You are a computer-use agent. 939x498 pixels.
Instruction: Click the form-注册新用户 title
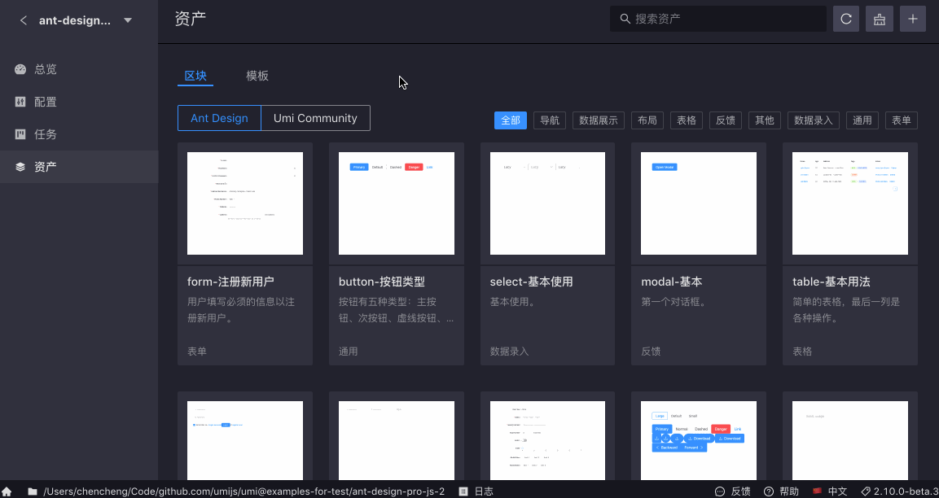(x=230, y=282)
